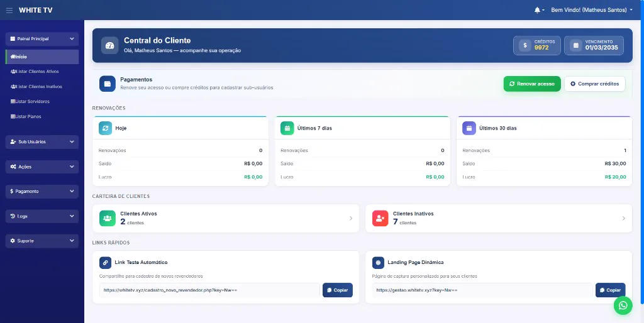Screen dimensions: 644x323
Task: Click the calendar icon on Últimos 7 dias
Action: pos(287,128)
